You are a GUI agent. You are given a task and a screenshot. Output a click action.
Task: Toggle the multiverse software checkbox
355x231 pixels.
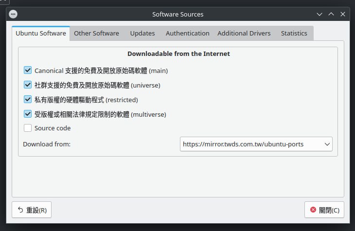(28, 114)
